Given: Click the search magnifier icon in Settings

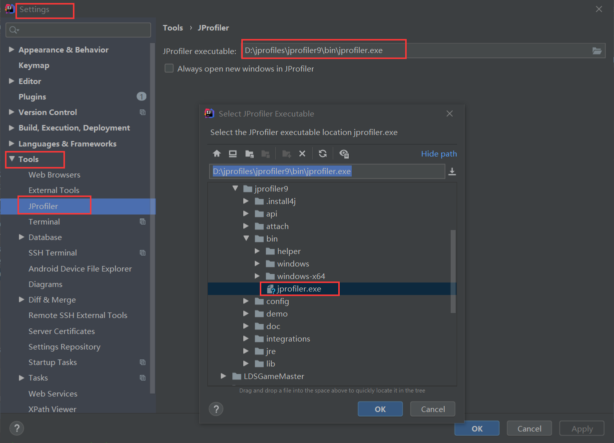Looking at the screenshot, I should coord(13,30).
